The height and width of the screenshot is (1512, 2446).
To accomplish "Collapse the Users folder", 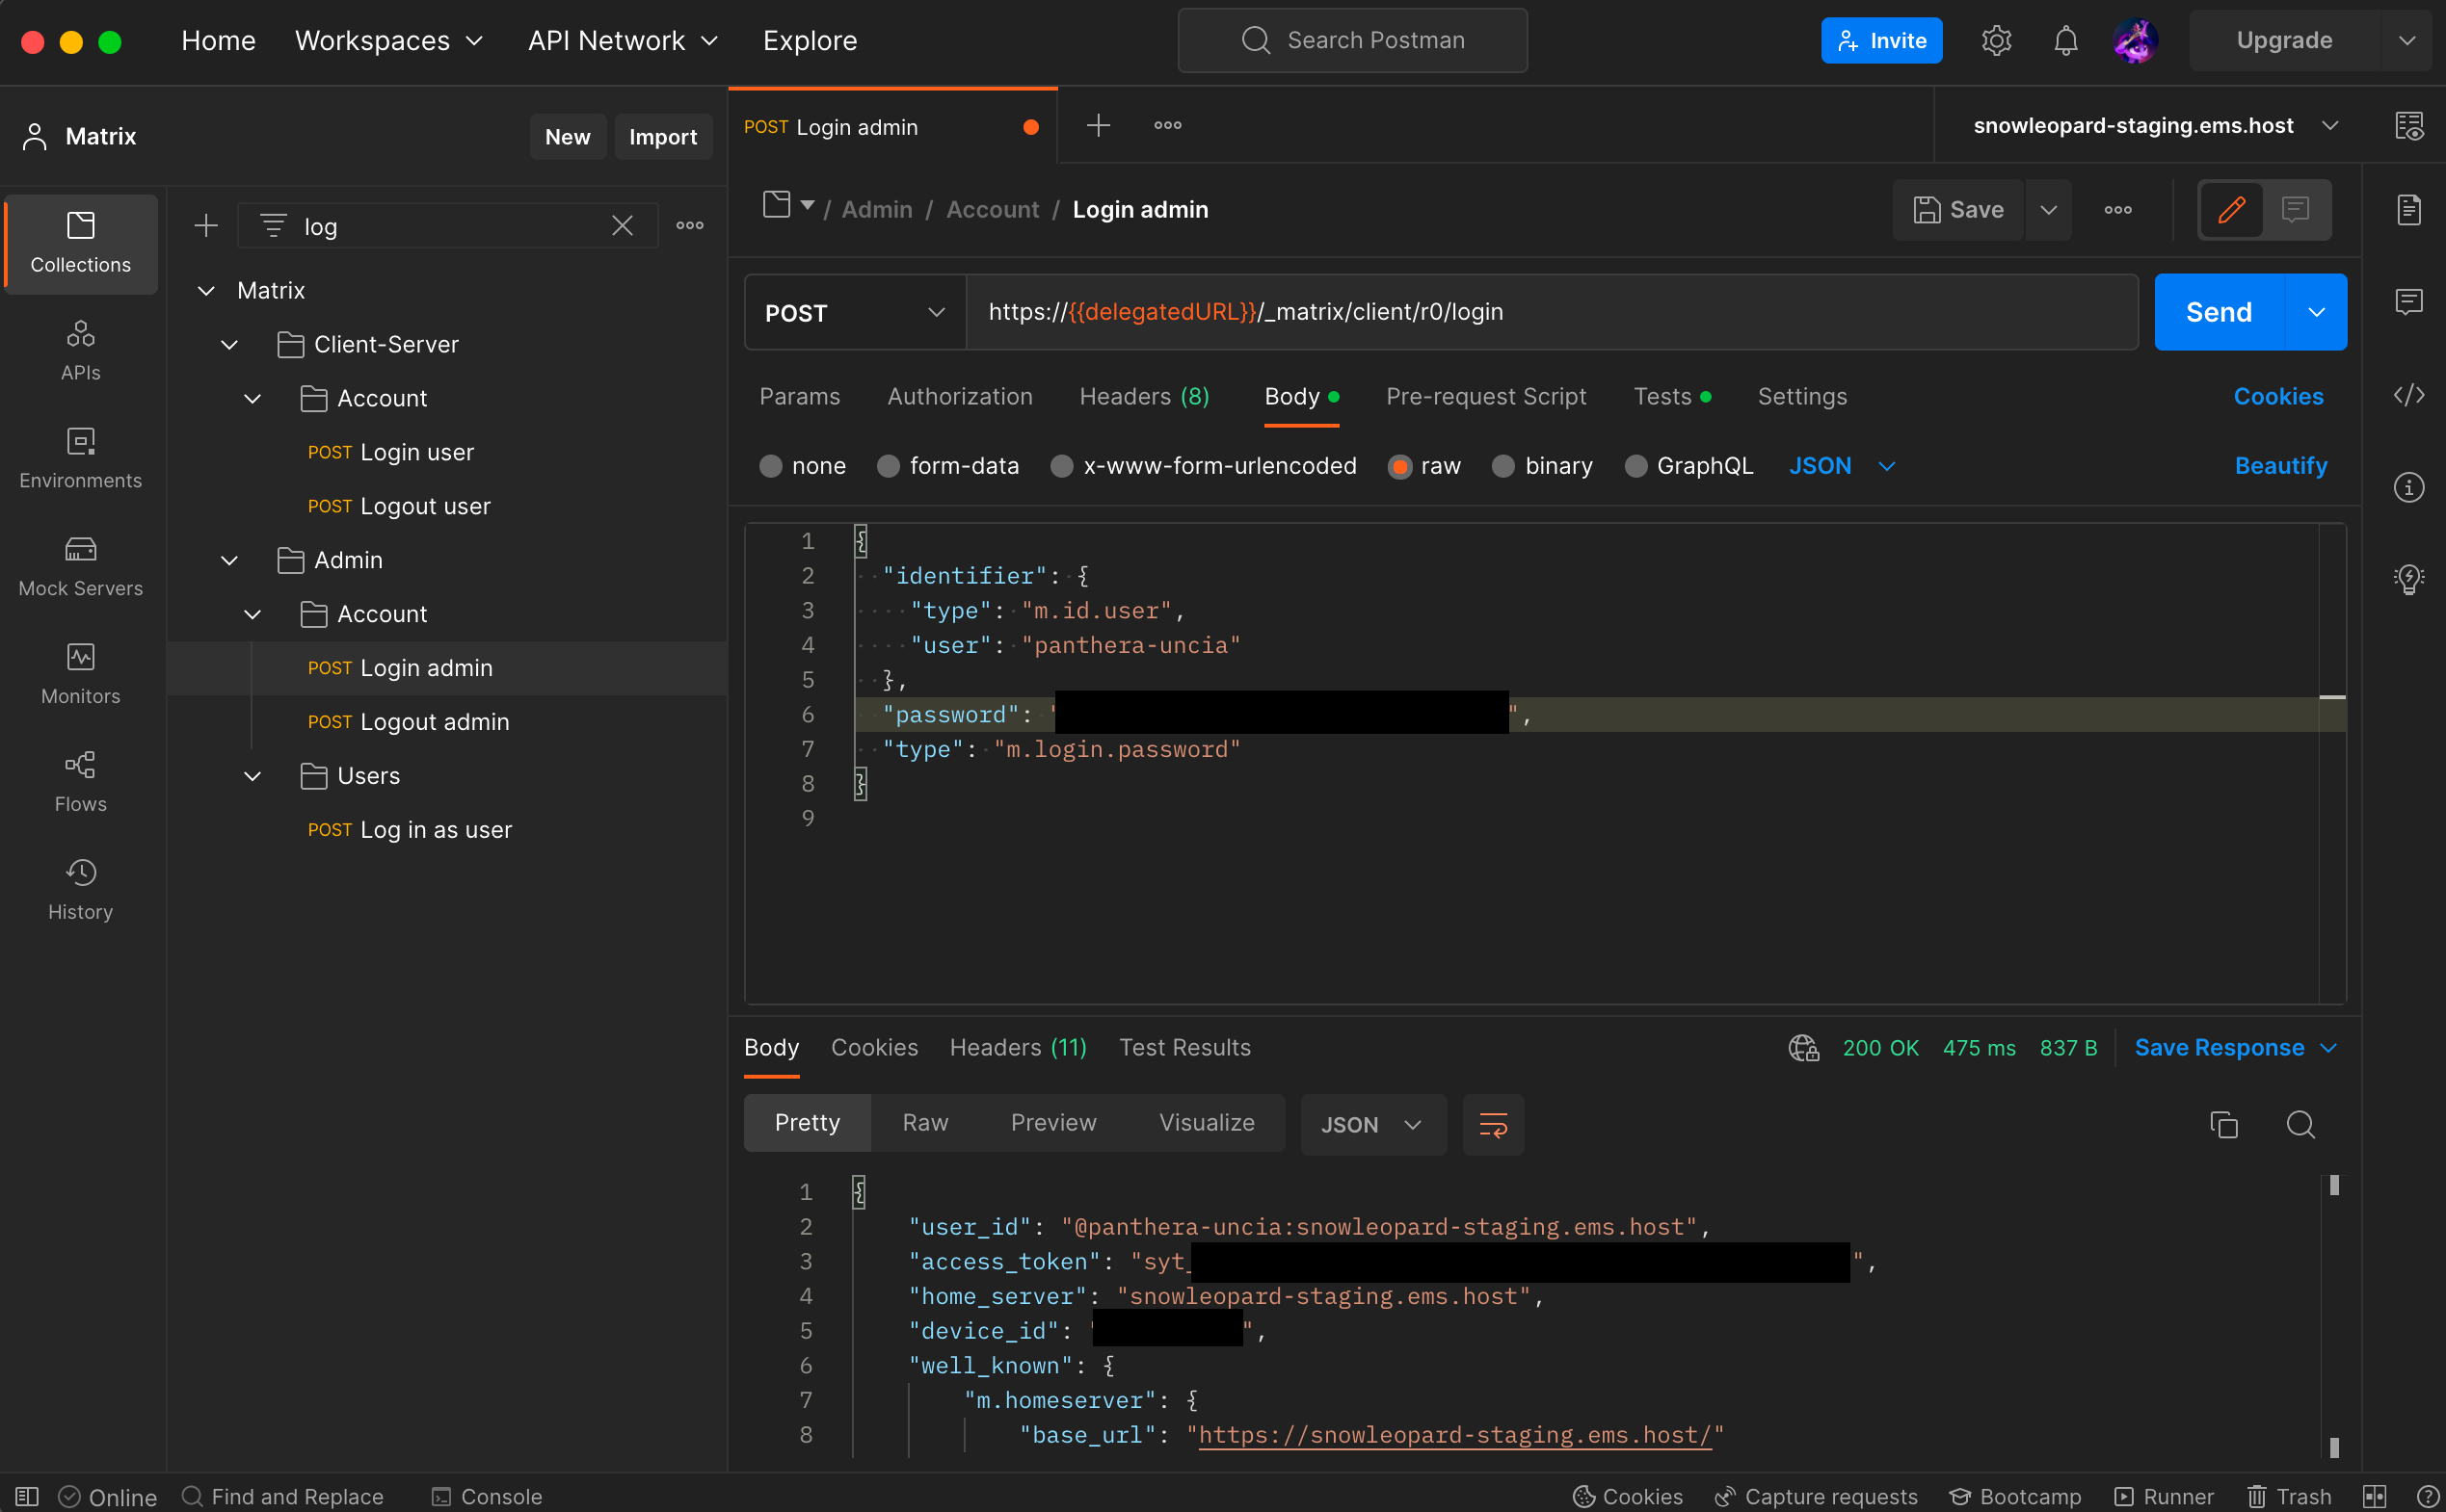I will [253, 776].
